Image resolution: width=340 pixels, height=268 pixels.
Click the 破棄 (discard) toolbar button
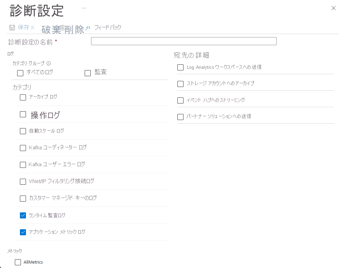[x=51, y=30]
